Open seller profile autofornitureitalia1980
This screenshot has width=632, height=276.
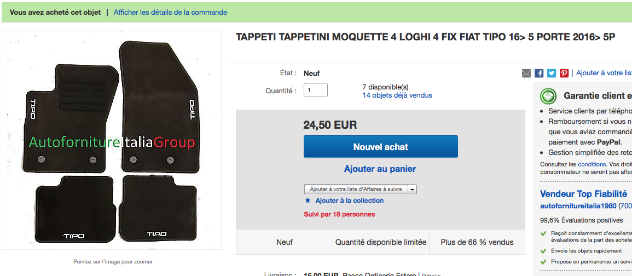tap(578, 206)
